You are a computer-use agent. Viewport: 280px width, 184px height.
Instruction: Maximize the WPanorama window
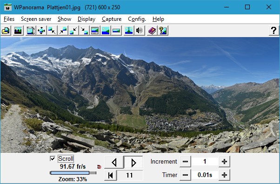tap(247, 7)
